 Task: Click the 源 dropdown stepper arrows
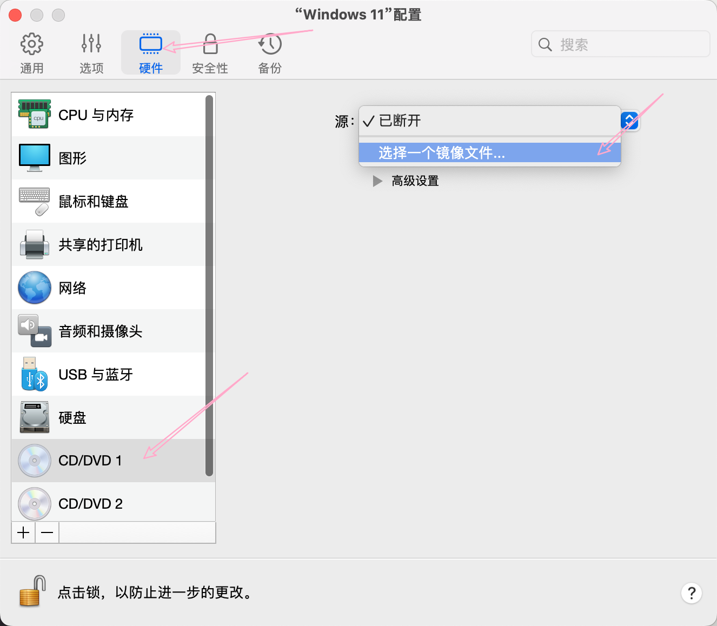[x=629, y=121]
